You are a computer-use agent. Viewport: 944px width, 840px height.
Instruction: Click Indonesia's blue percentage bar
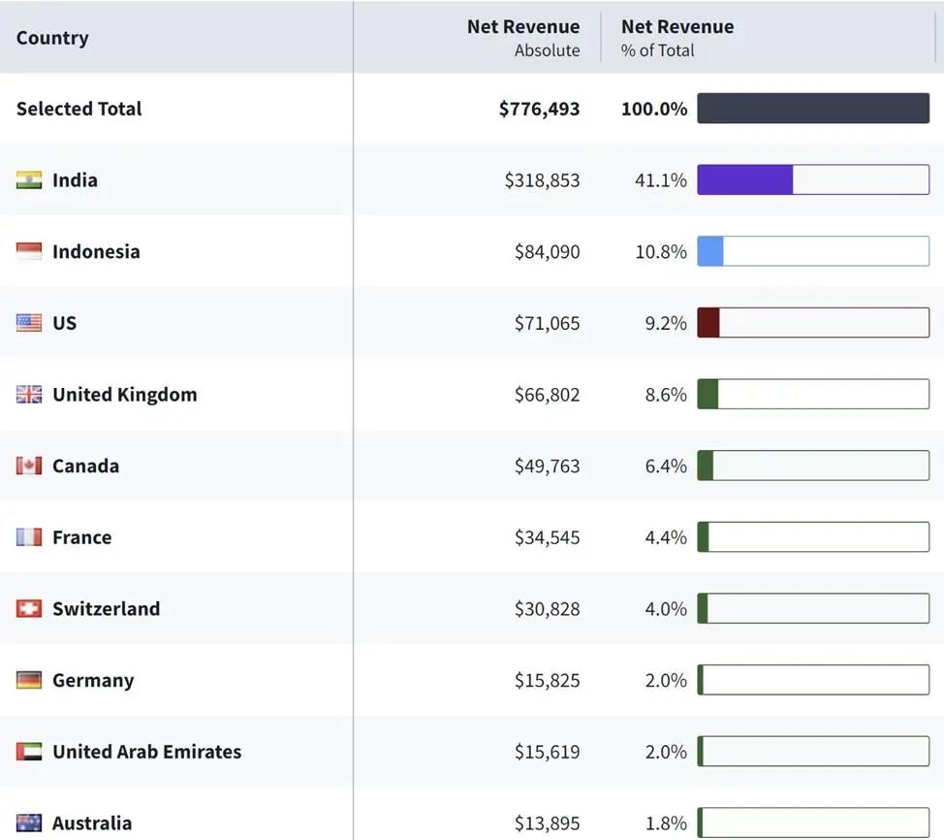click(x=710, y=252)
